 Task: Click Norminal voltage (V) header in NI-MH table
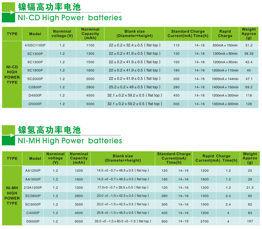[x=55, y=158]
